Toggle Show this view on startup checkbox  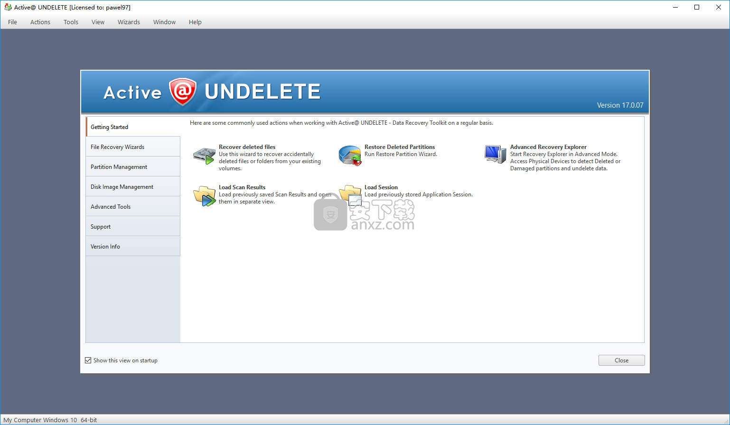tap(88, 360)
